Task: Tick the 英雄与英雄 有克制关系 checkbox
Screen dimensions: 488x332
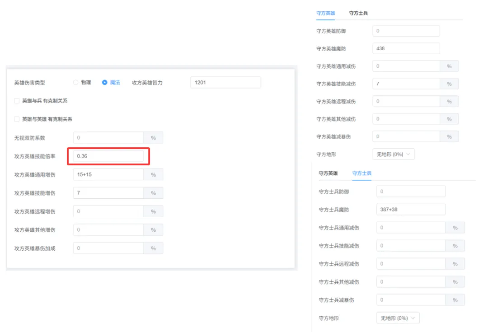Action: tap(17, 119)
